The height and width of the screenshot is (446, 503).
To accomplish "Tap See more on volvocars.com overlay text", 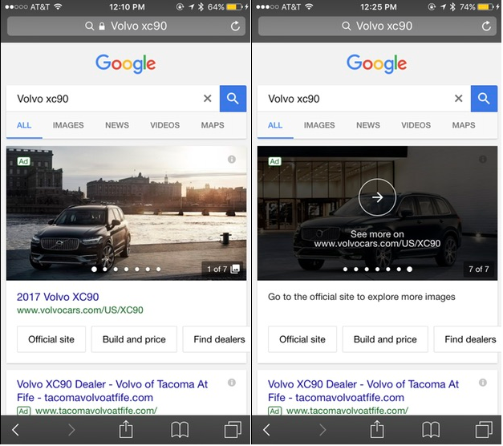I will 377,239.
